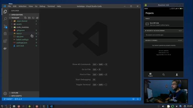Open the Help menu

[x=59, y=6]
